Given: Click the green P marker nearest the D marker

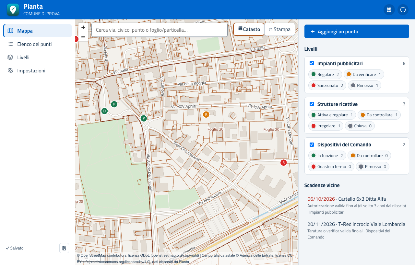Looking at the screenshot, I should click(x=114, y=104).
